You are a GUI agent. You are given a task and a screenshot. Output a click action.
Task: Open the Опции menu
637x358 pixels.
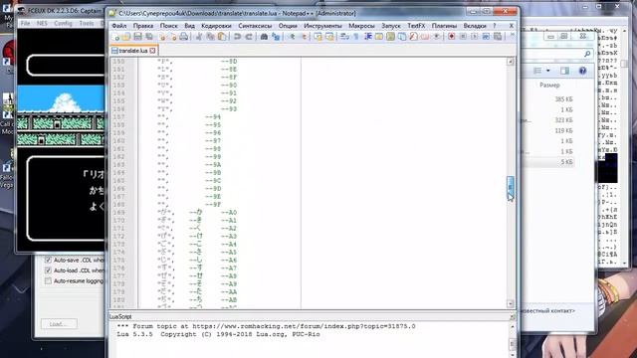[x=288, y=26]
